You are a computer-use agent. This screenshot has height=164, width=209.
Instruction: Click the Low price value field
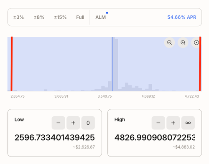[x=55, y=138]
